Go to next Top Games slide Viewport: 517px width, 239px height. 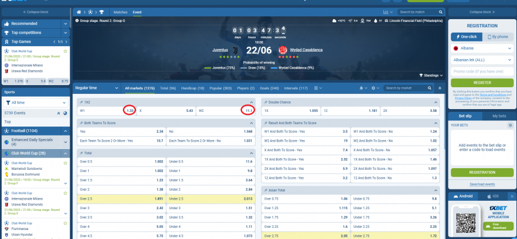(66, 42)
